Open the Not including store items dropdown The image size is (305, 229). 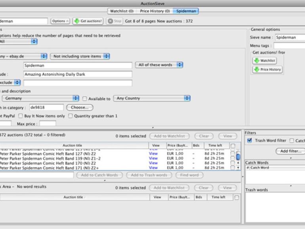tap(80, 56)
